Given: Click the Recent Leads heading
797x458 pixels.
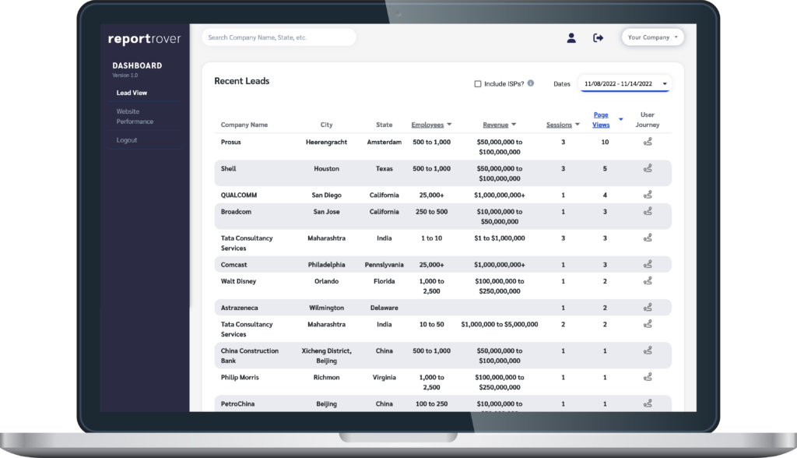Looking at the screenshot, I should click(x=242, y=81).
